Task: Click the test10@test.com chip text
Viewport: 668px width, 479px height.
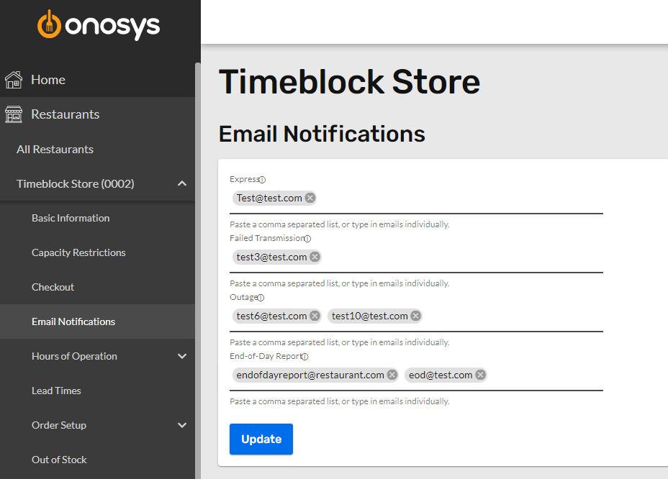Action: [370, 316]
